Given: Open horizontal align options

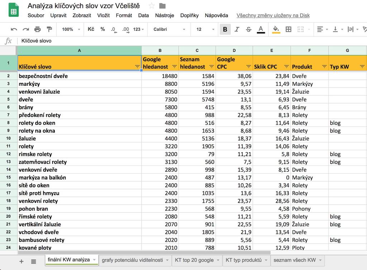Looking at the screenshot, I should tap(322, 29).
